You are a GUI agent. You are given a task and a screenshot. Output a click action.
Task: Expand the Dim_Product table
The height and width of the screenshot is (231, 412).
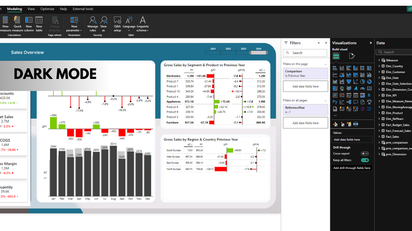pyautogui.click(x=379, y=113)
